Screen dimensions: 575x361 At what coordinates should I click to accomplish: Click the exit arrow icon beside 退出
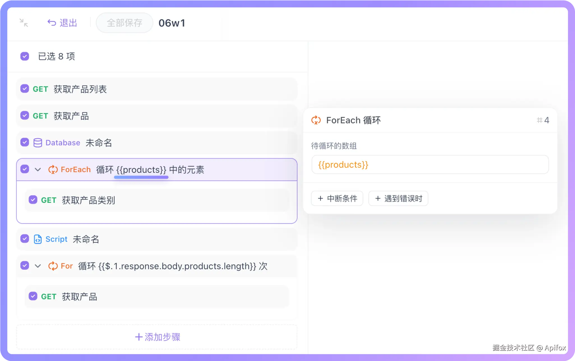point(52,23)
